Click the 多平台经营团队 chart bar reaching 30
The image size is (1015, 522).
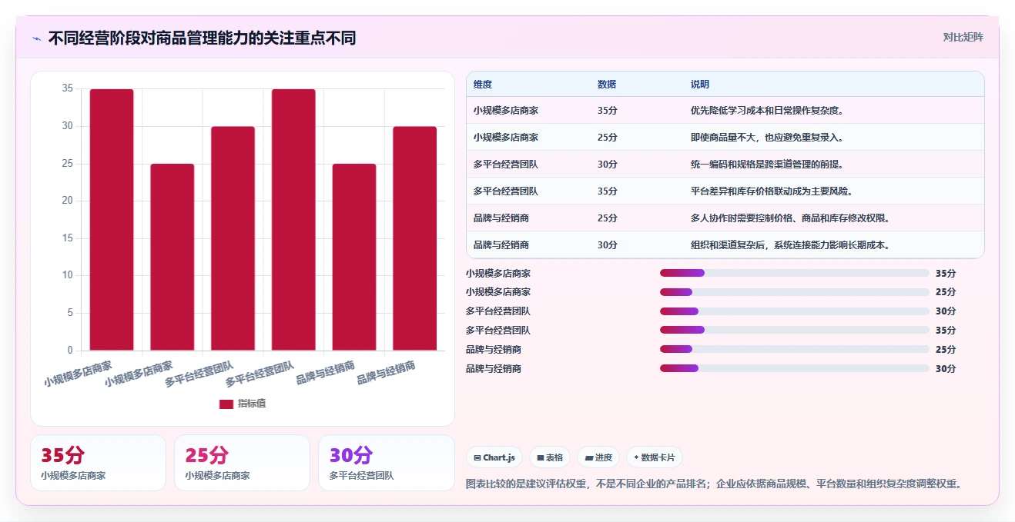(233, 238)
